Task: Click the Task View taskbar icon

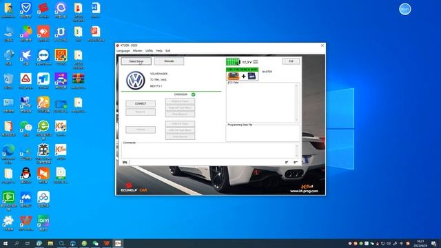Action: coord(28,243)
